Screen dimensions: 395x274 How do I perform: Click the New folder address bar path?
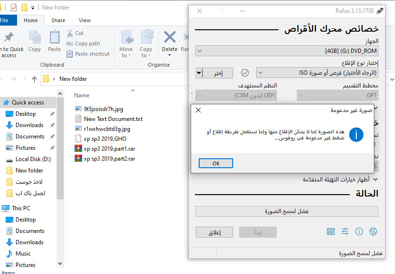pos(73,79)
